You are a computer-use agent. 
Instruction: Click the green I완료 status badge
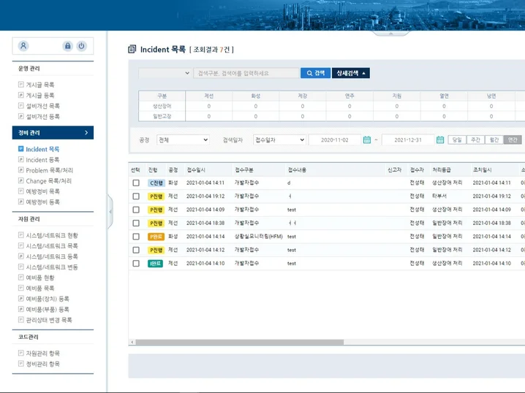click(x=155, y=263)
